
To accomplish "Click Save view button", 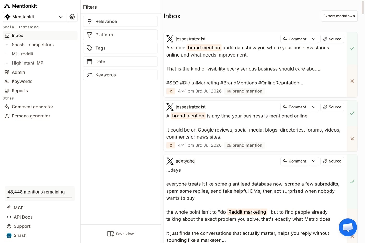I will [120, 234].
